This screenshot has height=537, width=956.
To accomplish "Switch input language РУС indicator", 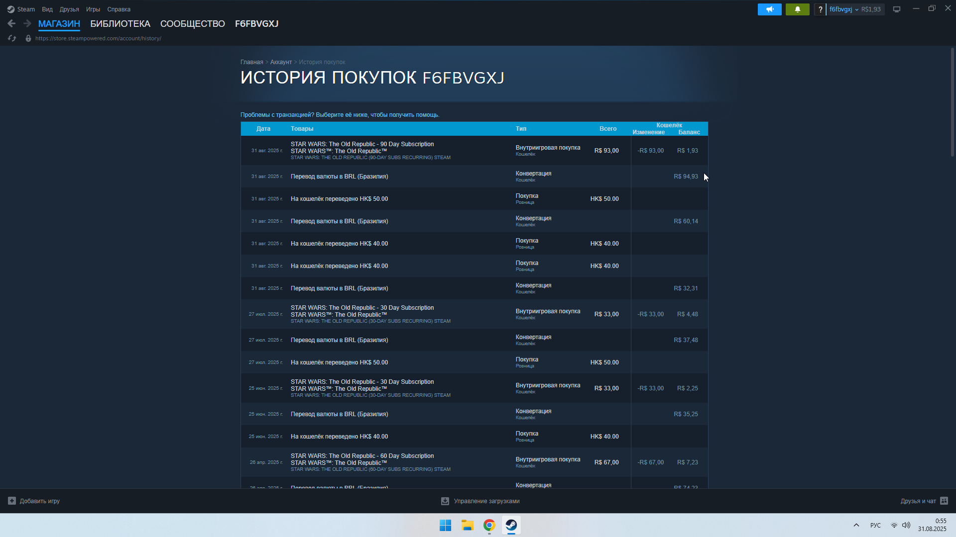I will click(x=875, y=526).
